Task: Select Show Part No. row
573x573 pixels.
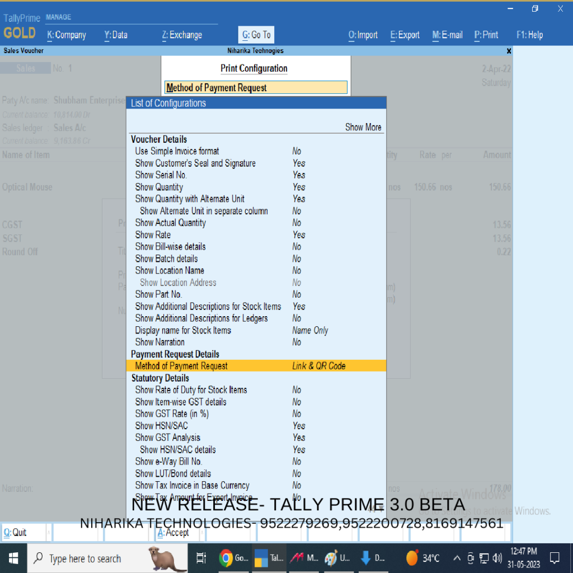Action: (256, 294)
